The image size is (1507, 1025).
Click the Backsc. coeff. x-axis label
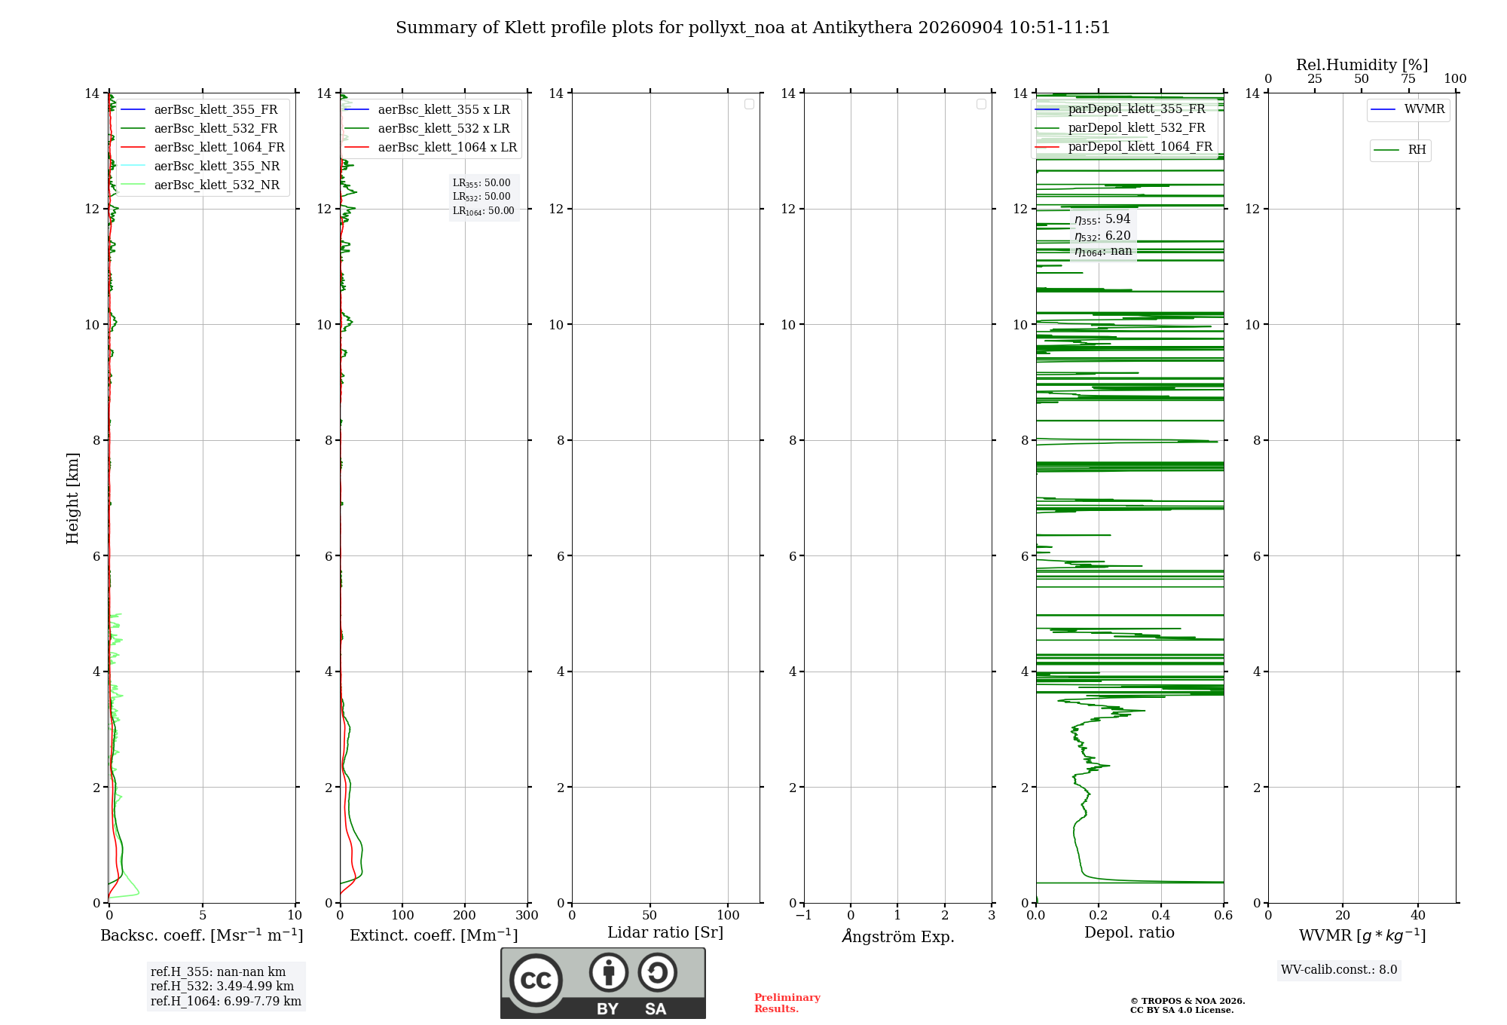point(202,935)
